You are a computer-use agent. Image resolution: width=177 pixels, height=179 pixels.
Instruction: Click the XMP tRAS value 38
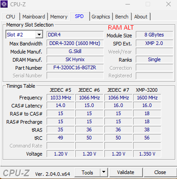(147, 130)
